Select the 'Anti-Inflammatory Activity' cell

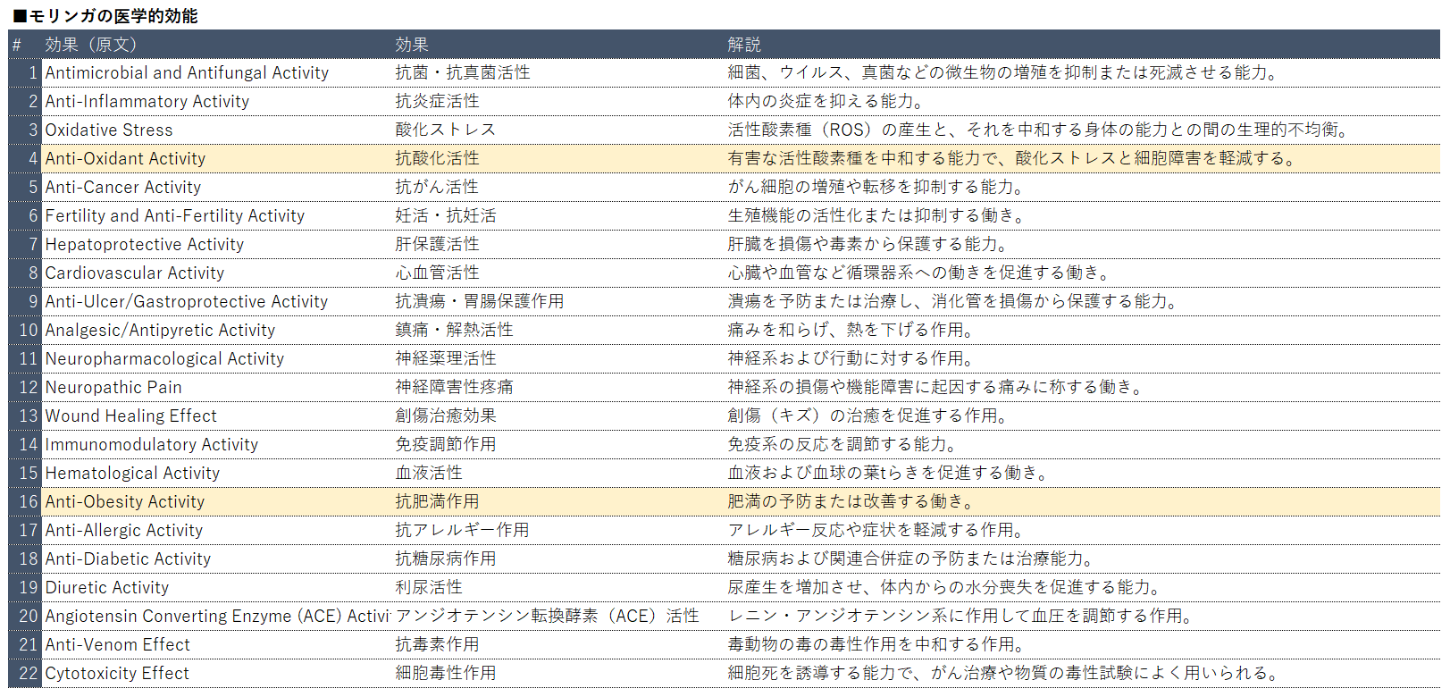(x=217, y=102)
